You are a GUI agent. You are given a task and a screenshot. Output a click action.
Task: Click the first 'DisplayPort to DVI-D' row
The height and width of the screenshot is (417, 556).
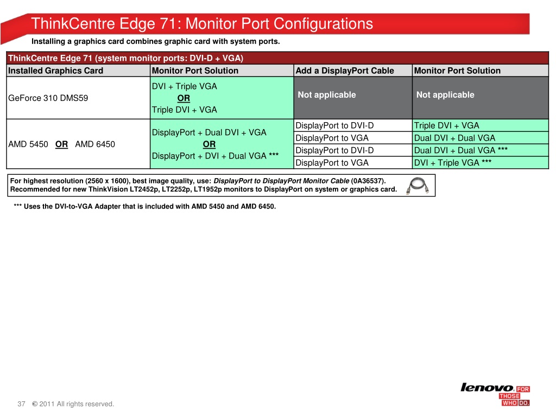tap(353, 125)
